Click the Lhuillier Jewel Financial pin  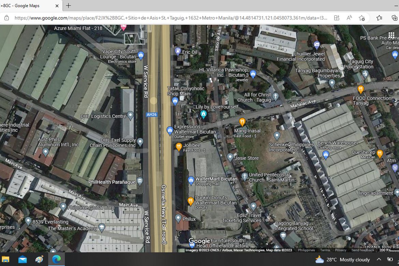[316, 45]
